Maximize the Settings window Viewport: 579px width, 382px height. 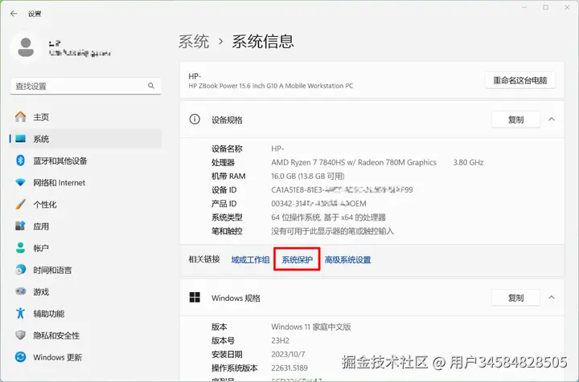click(x=545, y=7)
